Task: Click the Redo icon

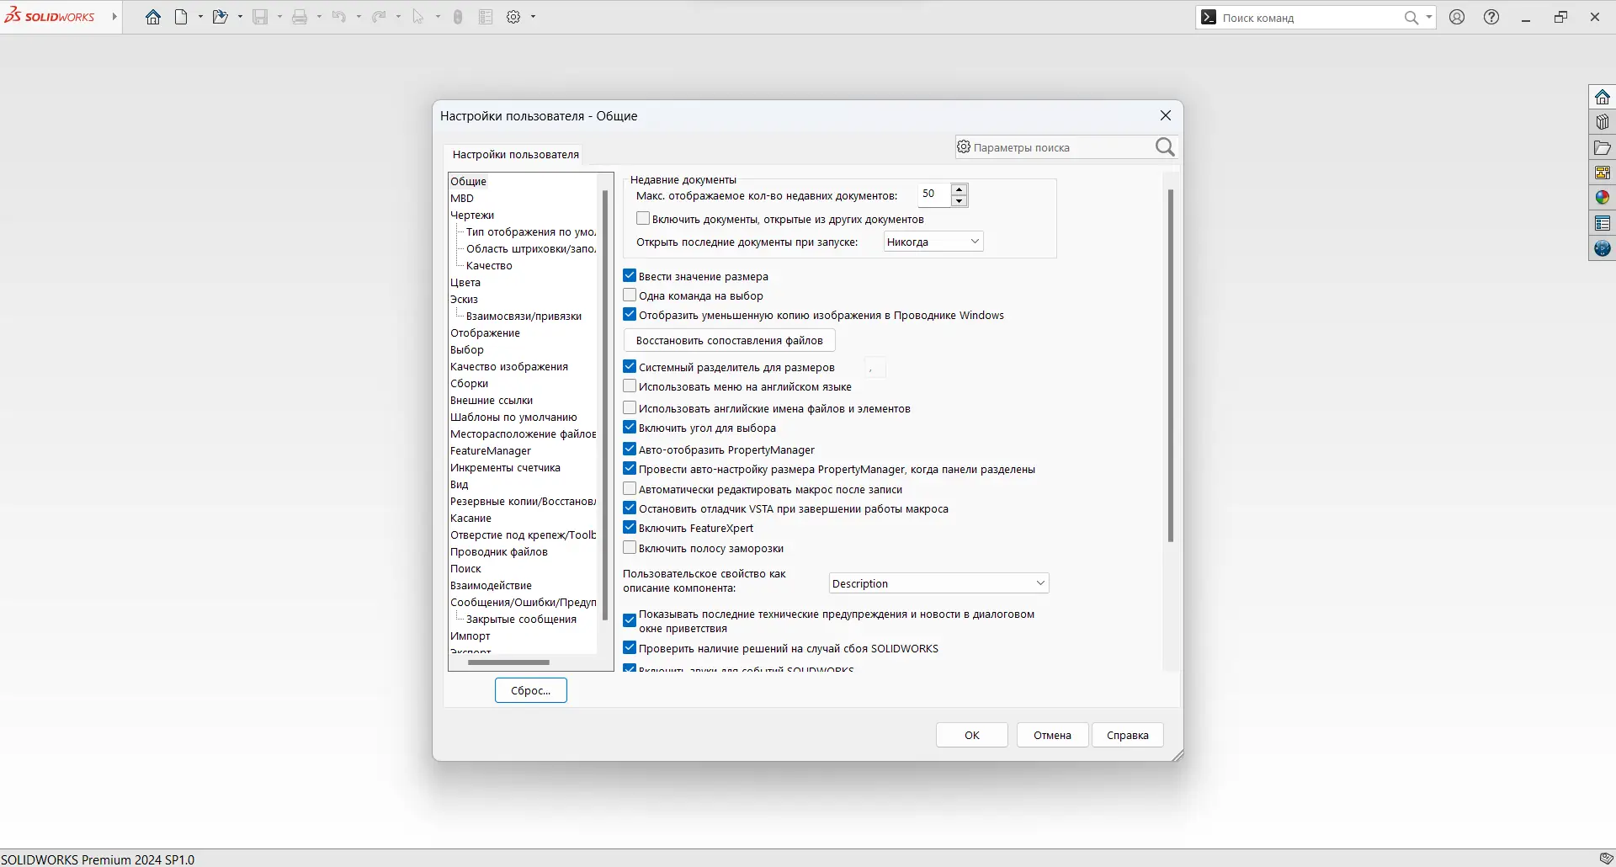Action: click(379, 17)
